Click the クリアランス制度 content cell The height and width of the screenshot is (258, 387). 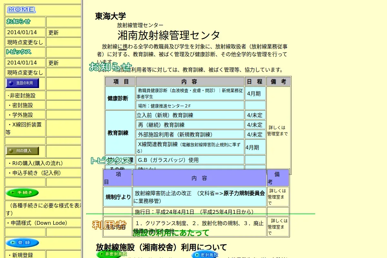(x=200, y=226)
